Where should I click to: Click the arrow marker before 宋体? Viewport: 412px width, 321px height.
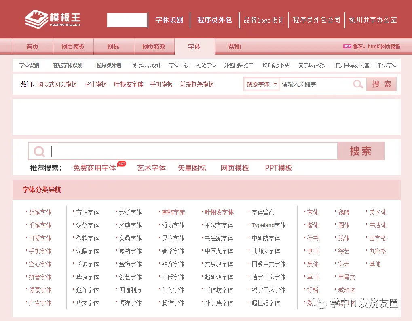[x=305, y=212]
